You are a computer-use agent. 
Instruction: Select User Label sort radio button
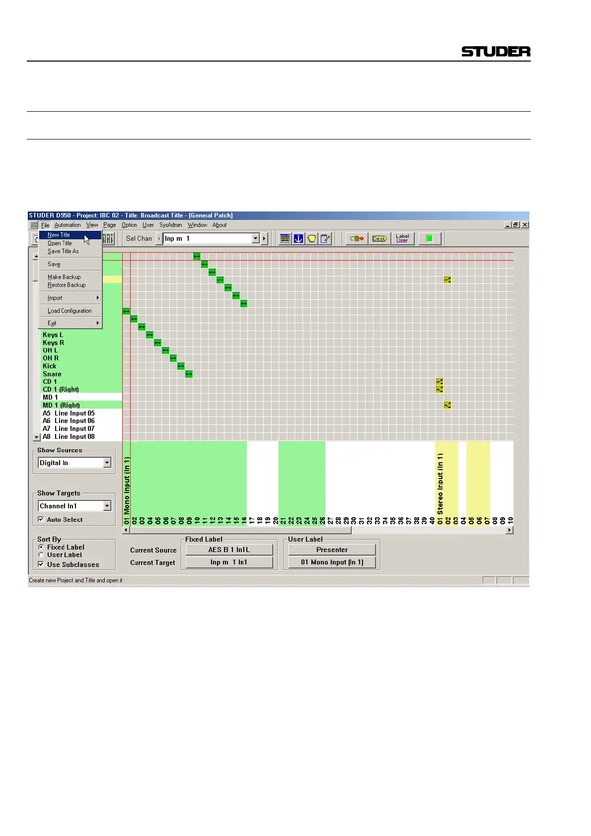[41, 555]
